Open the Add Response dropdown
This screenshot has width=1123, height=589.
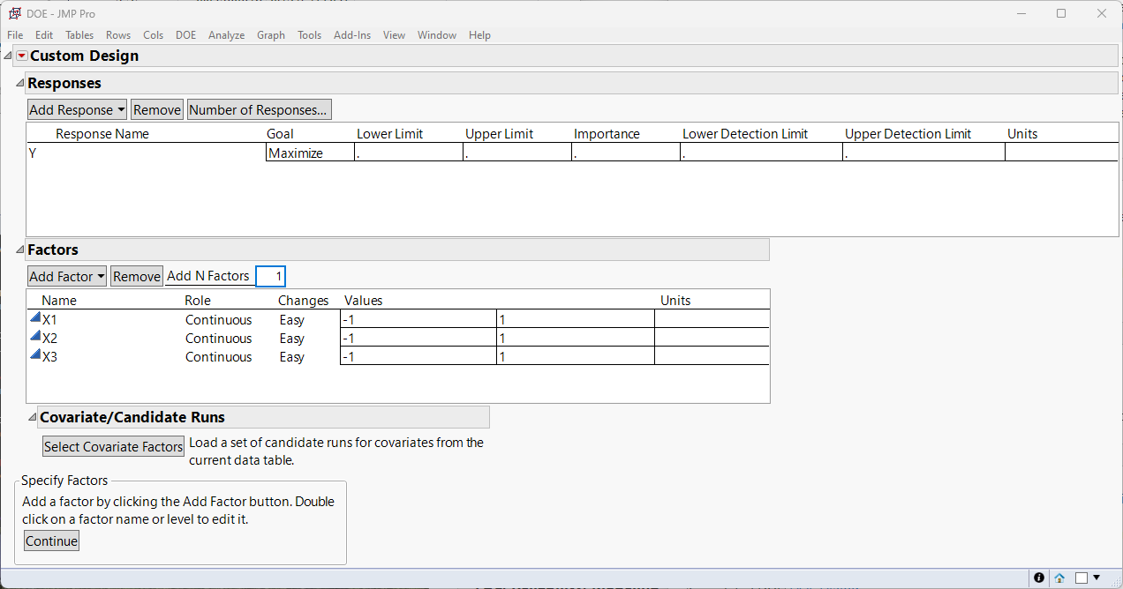(77, 110)
